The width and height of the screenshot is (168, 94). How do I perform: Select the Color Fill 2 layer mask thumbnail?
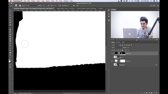coord(123,53)
